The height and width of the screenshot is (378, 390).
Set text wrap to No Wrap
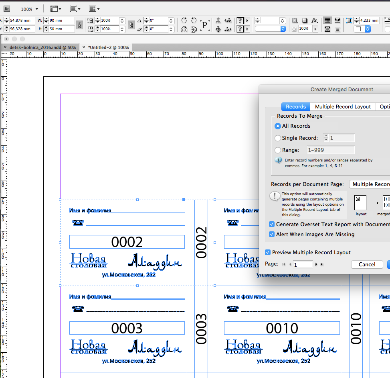pos(327,20)
